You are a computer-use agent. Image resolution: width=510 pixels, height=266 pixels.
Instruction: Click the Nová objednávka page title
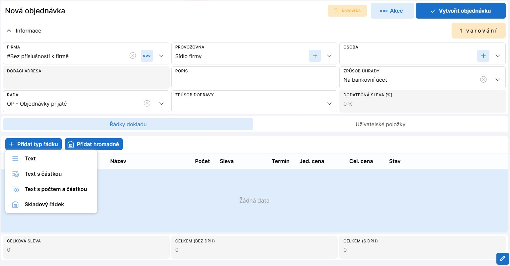tap(35, 11)
